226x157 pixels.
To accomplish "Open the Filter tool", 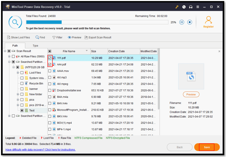I will tap(57, 37).
